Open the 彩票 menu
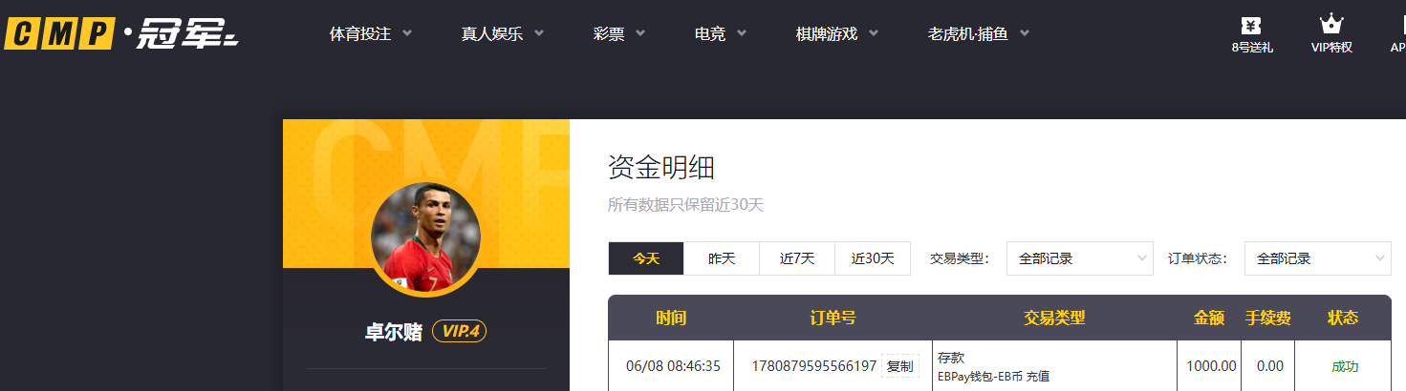The width and height of the screenshot is (1406, 391). (609, 34)
